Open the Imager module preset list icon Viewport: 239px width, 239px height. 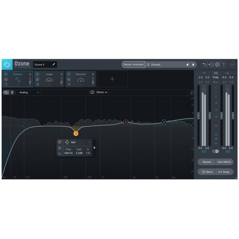tap(38, 84)
